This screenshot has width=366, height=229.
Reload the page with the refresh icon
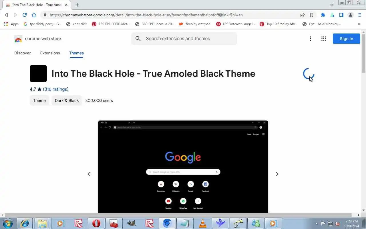click(x=25, y=15)
